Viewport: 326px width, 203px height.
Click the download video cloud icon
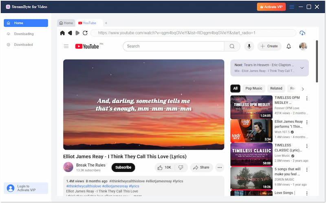pos(302,33)
